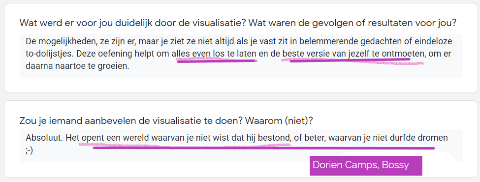The image size is (480, 182).
Task: Click the word 'to-dolijstjes'
Action: click(x=50, y=54)
